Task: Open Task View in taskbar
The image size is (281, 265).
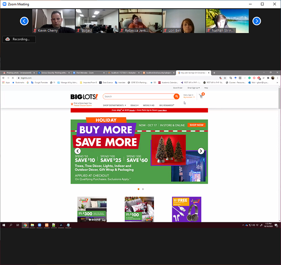Action: [x=18, y=225]
